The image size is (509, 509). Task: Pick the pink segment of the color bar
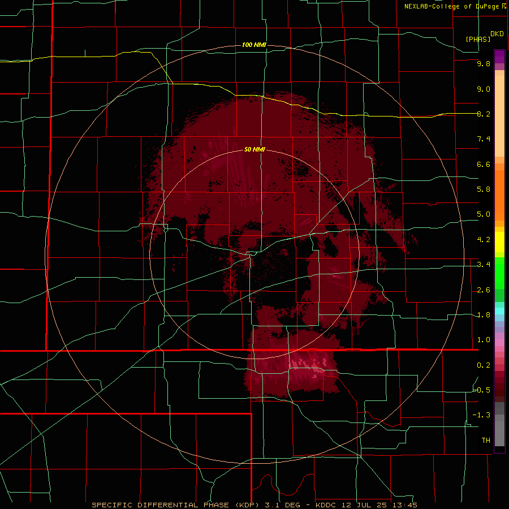(x=499, y=343)
